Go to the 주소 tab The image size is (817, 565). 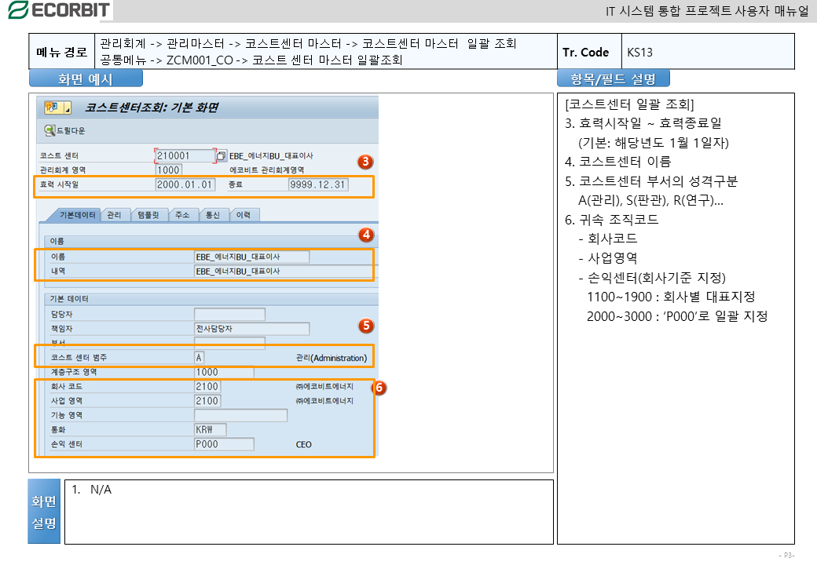coord(183,215)
